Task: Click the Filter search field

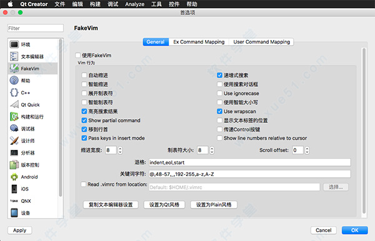Action: [x=36, y=28]
